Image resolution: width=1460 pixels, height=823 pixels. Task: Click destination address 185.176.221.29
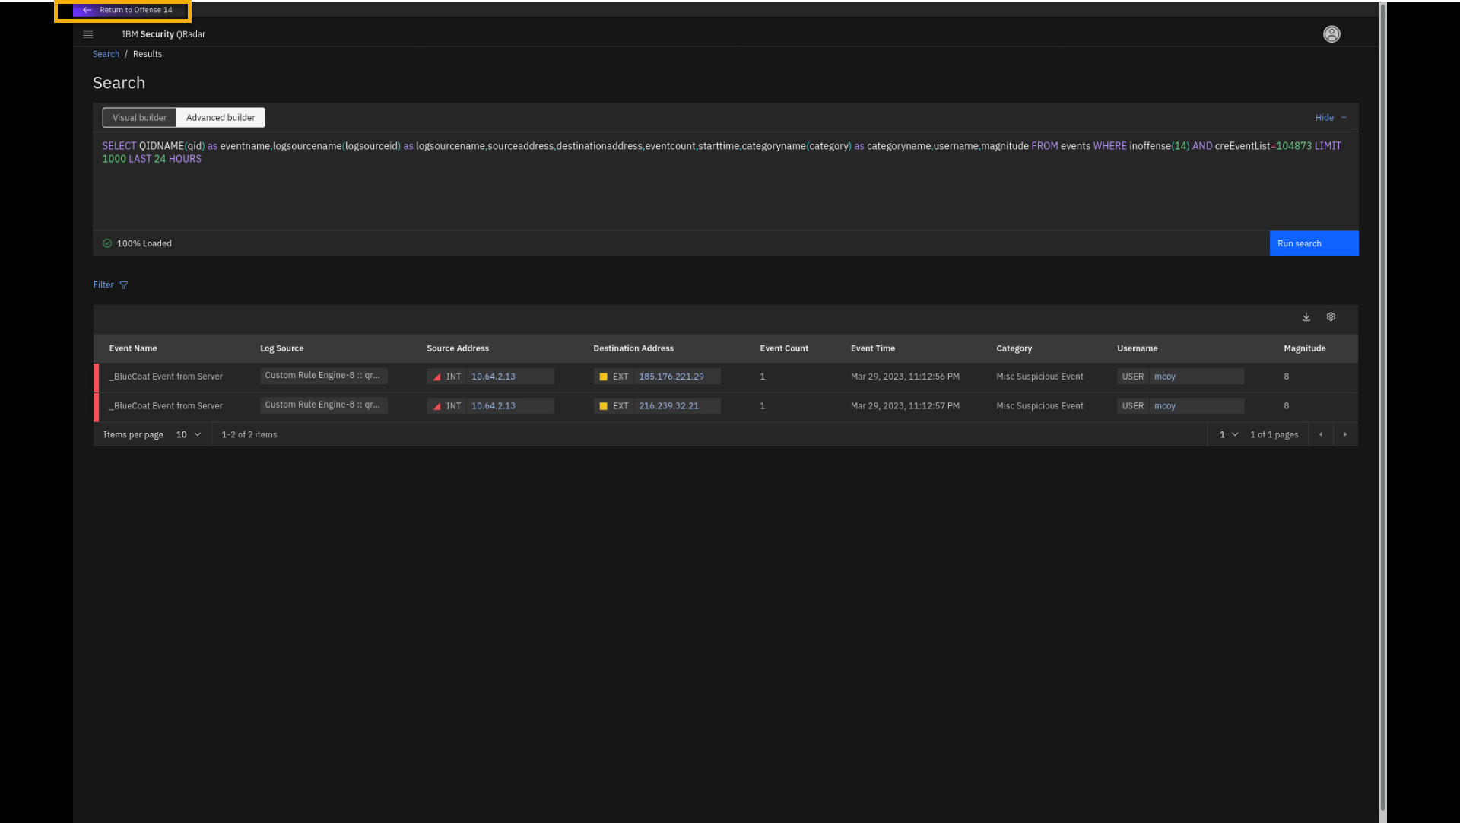671,377
